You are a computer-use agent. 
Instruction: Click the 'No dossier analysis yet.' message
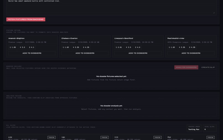[x=111, y=106]
